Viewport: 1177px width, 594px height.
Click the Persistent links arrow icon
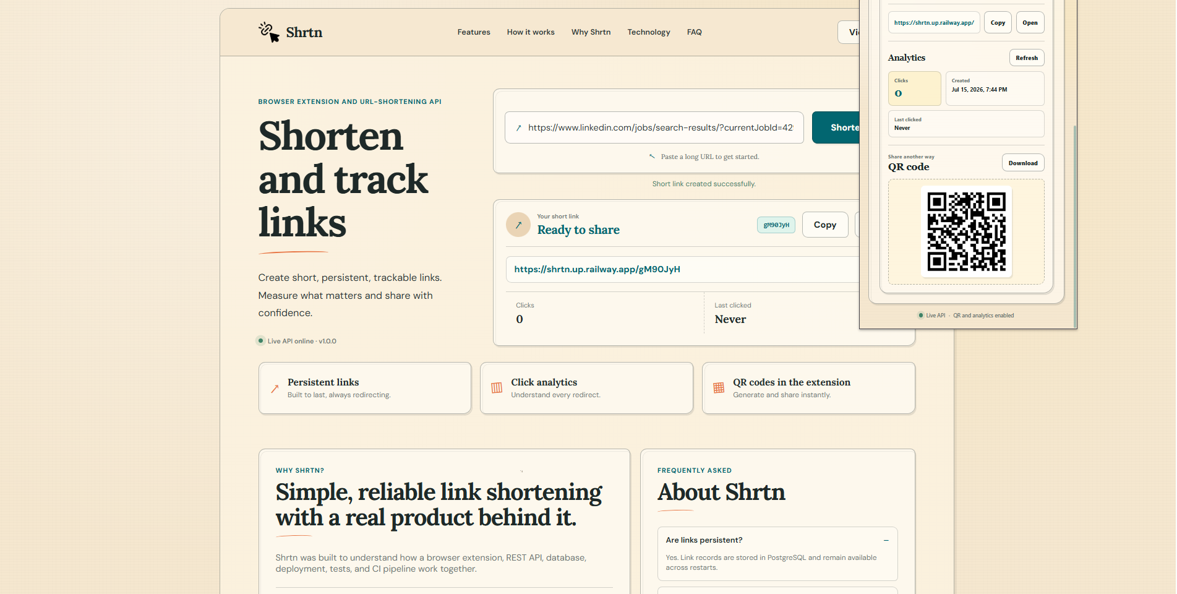275,389
